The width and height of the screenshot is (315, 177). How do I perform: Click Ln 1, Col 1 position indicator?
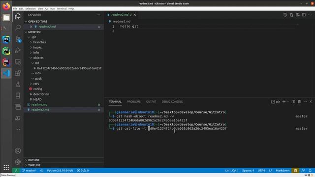pyautogui.click(x=232, y=171)
